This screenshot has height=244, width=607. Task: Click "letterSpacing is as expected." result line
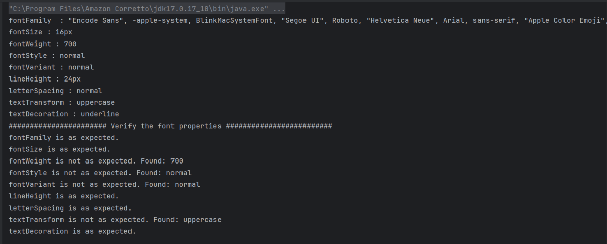70,208
